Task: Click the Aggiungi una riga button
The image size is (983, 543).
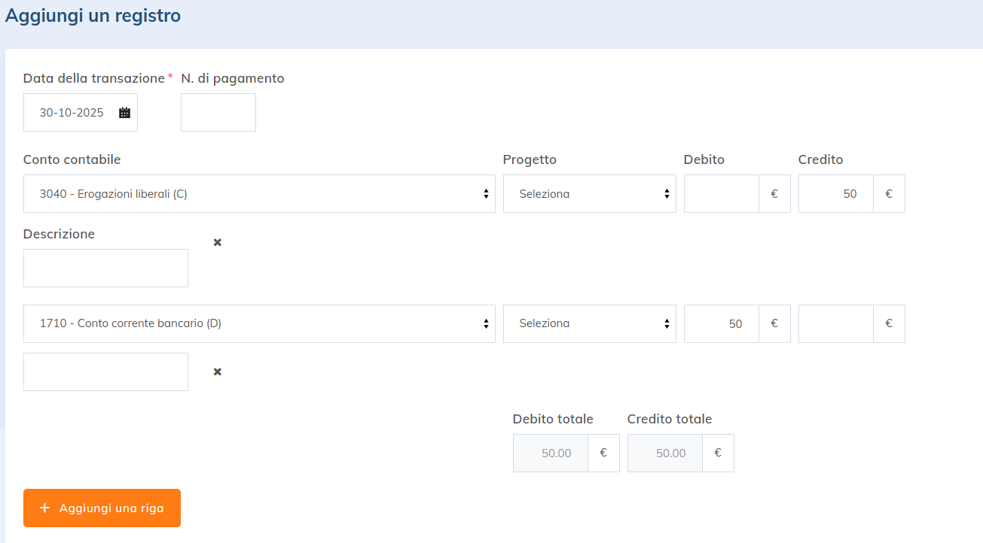Action: coord(102,508)
